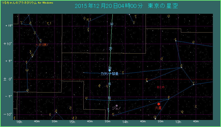Click day 25 marker on comet path
Viewport: 221px width, 127px height.
(110, 49)
